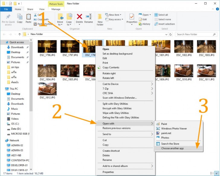This screenshot has width=220, height=176.
Task: Click the New folder icon
Action: click(x=100, y=17)
